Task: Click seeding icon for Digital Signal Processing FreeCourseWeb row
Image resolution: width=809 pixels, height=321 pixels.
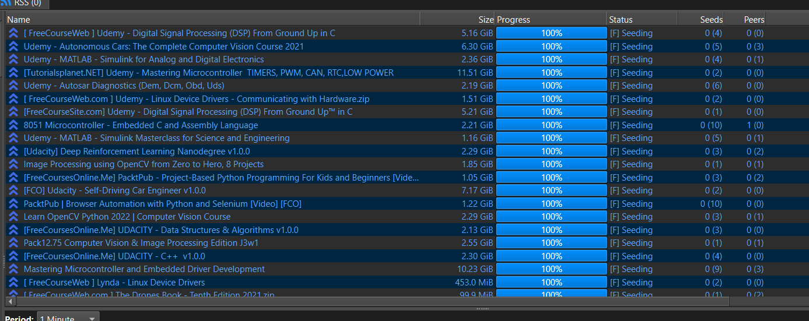Action: coord(13,33)
